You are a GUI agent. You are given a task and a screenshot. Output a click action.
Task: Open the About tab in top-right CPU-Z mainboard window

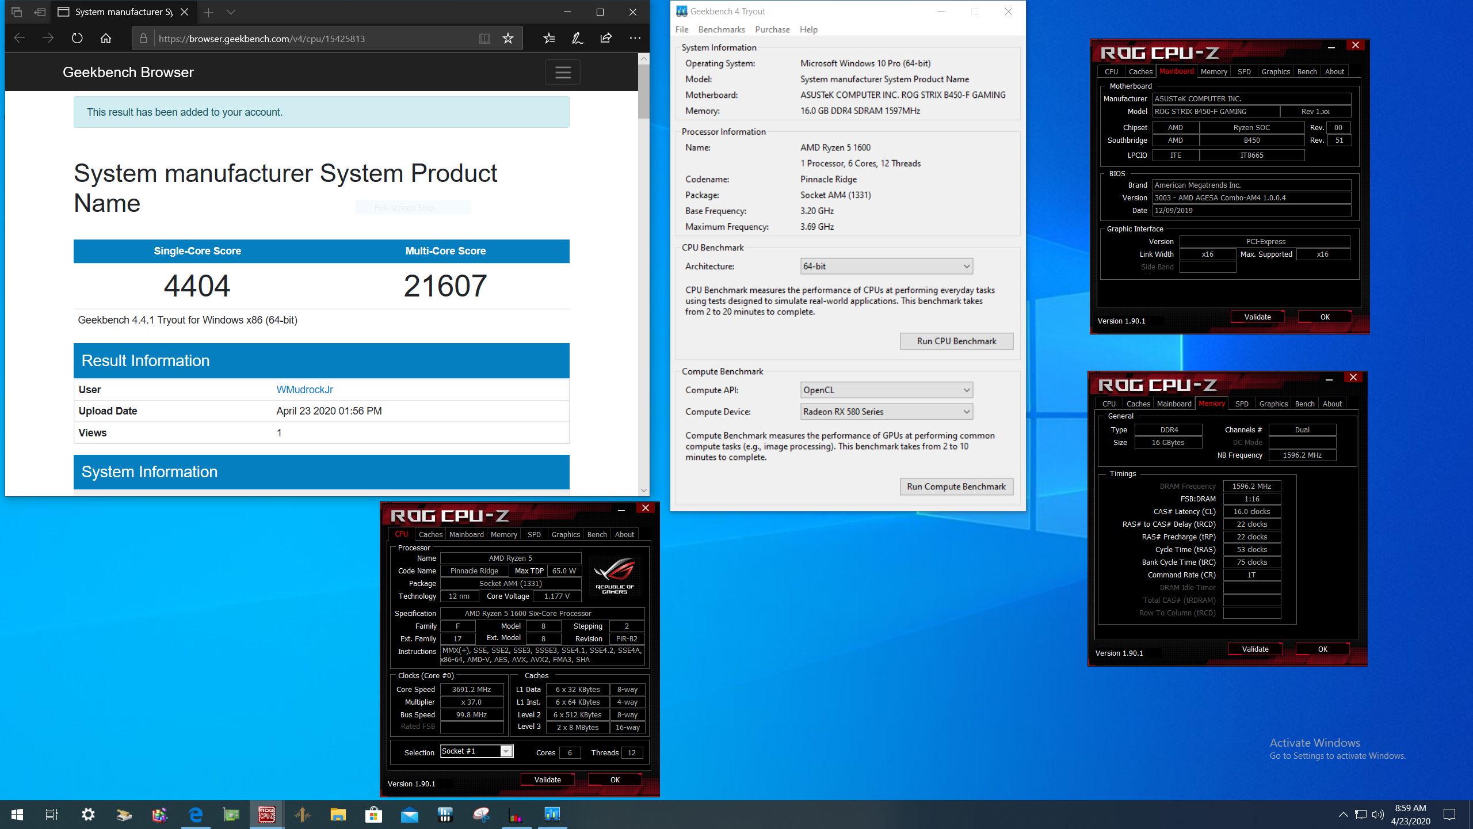[x=1334, y=71]
